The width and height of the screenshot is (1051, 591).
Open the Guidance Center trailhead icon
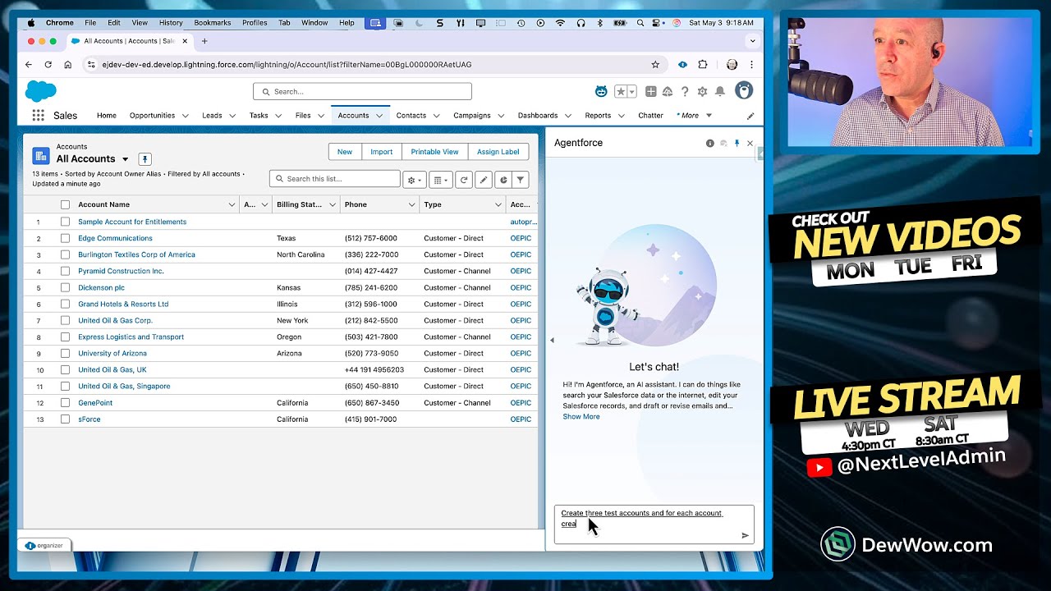tap(668, 91)
